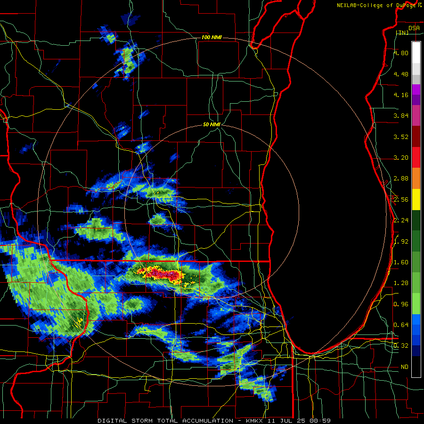This screenshot has height=424, width=424.
Task: Select the 4.16 legend value
Action: point(401,95)
